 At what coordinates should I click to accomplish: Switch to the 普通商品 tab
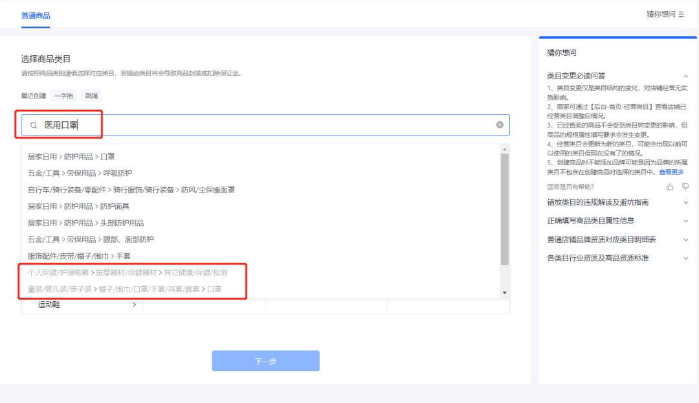pyautogui.click(x=36, y=15)
